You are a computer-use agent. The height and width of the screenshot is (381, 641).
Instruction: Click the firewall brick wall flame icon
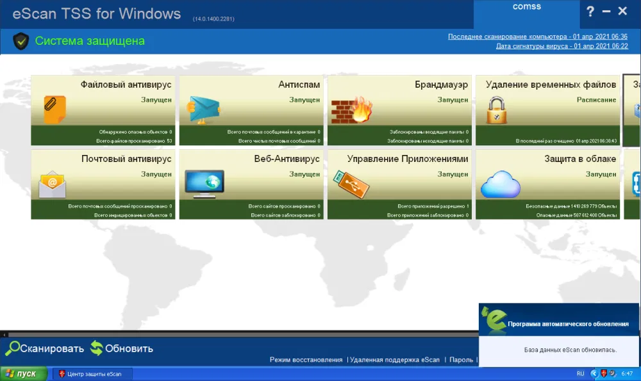click(x=351, y=110)
